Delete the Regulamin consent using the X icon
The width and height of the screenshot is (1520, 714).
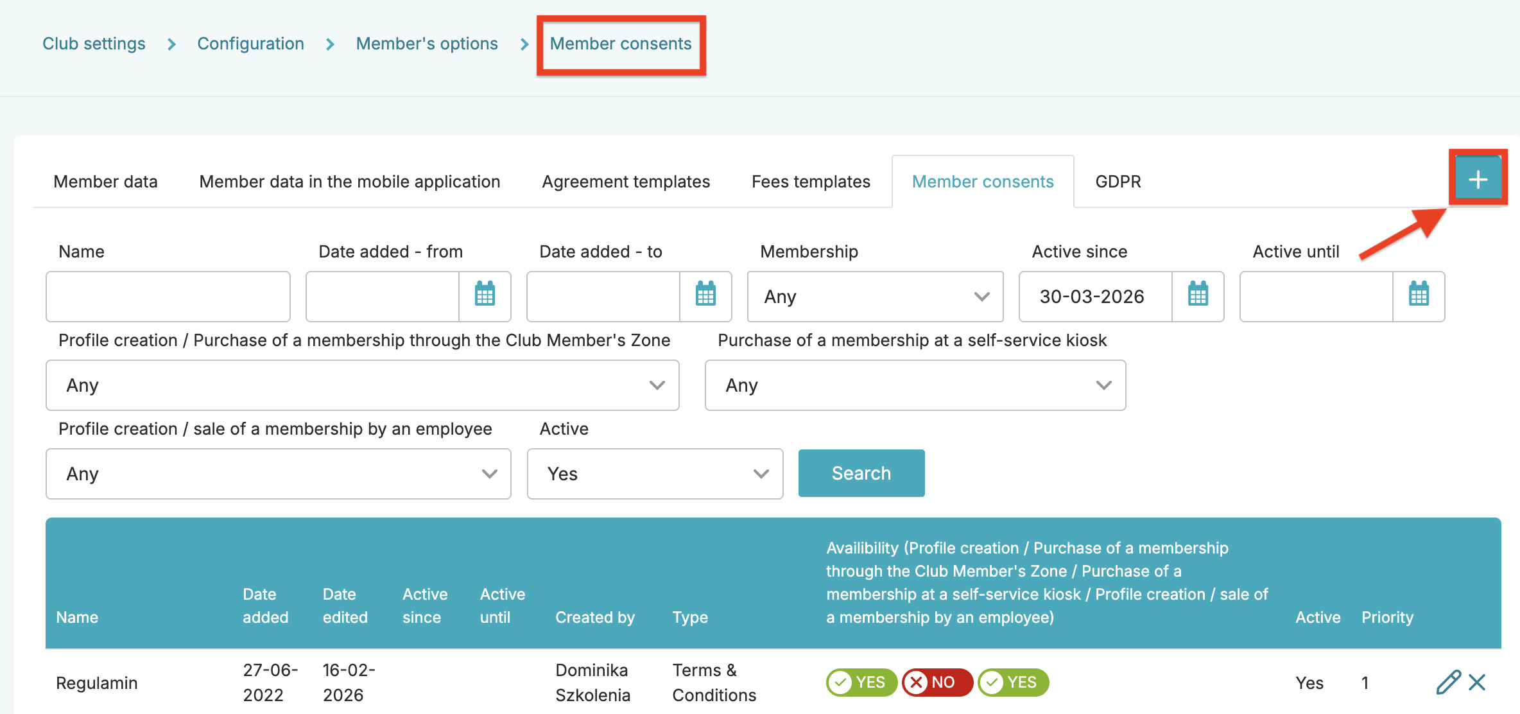pyautogui.click(x=1477, y=682)
